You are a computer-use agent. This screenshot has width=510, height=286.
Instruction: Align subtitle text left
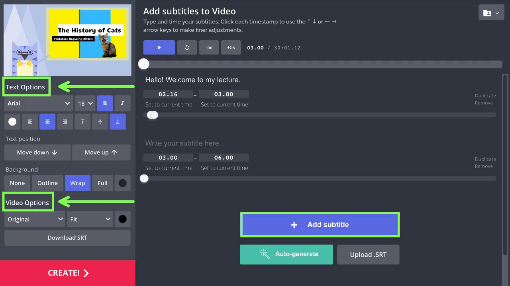(x=30, y=122)
